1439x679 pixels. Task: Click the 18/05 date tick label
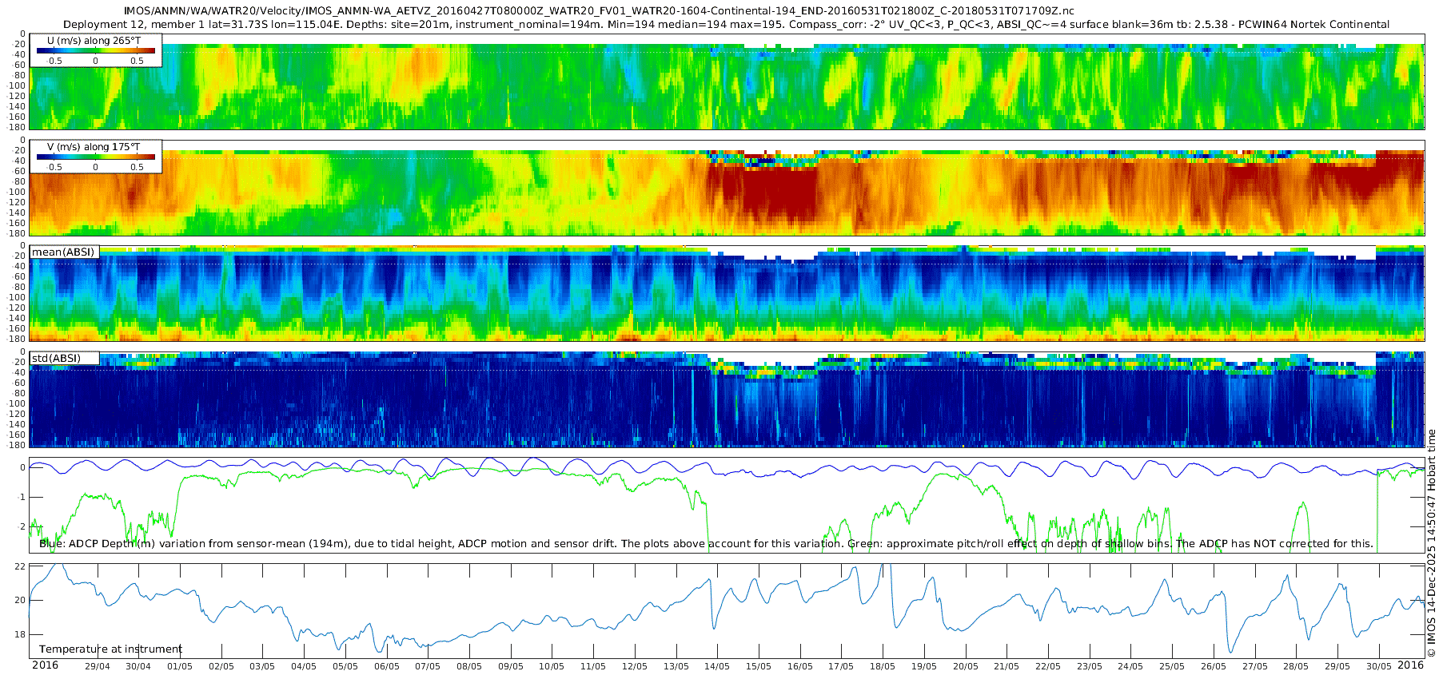[883, 667]
